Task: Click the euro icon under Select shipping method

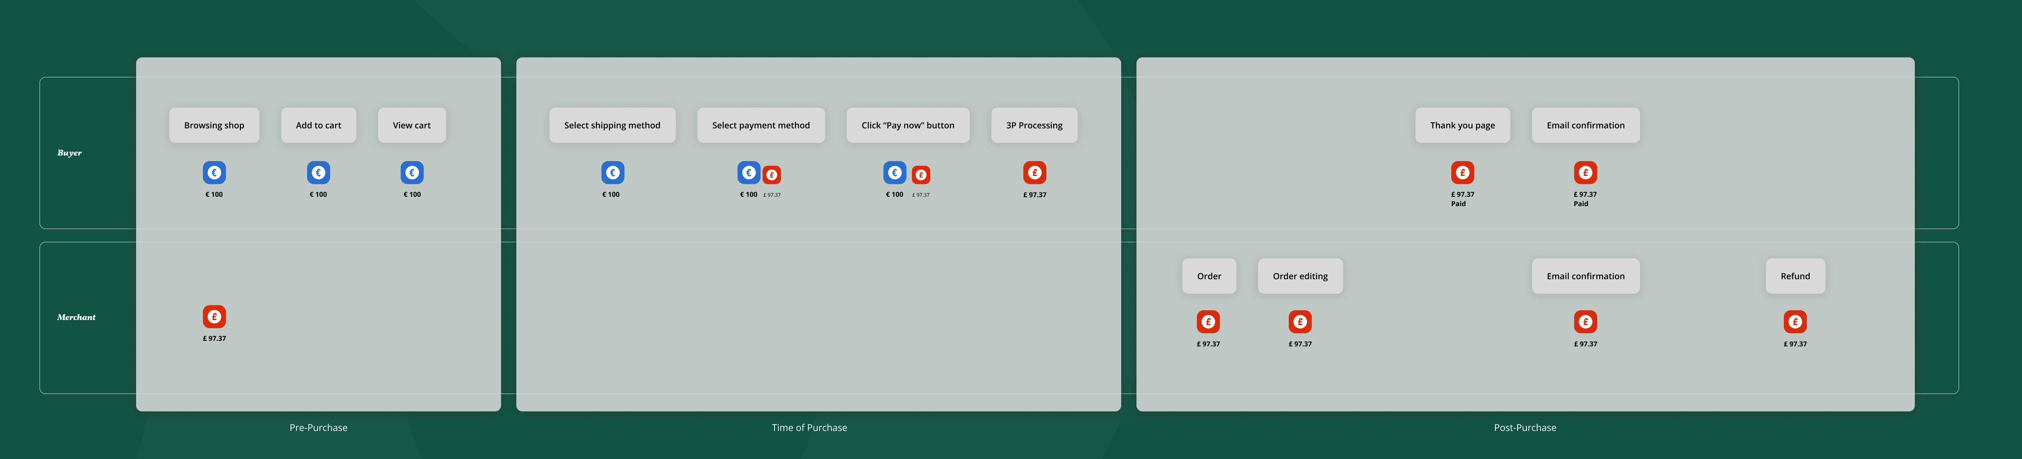Action: [x=612, y=173]
